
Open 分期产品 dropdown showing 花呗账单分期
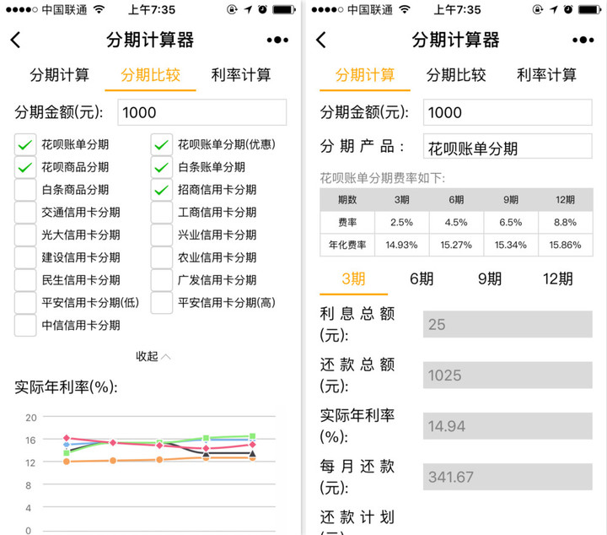tap(508, 146)
